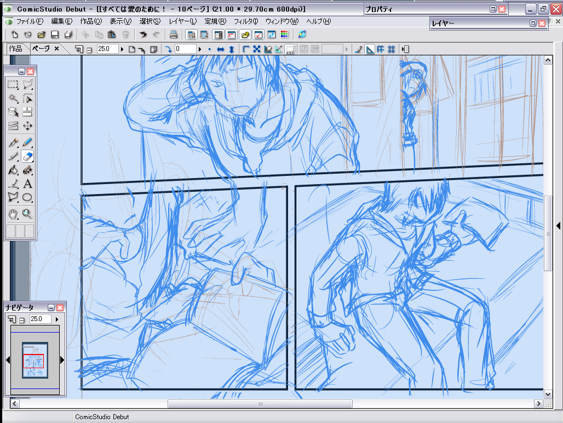563x423 pixels.
Task: Select the blue pencil tool
Action: click(27, 142)
